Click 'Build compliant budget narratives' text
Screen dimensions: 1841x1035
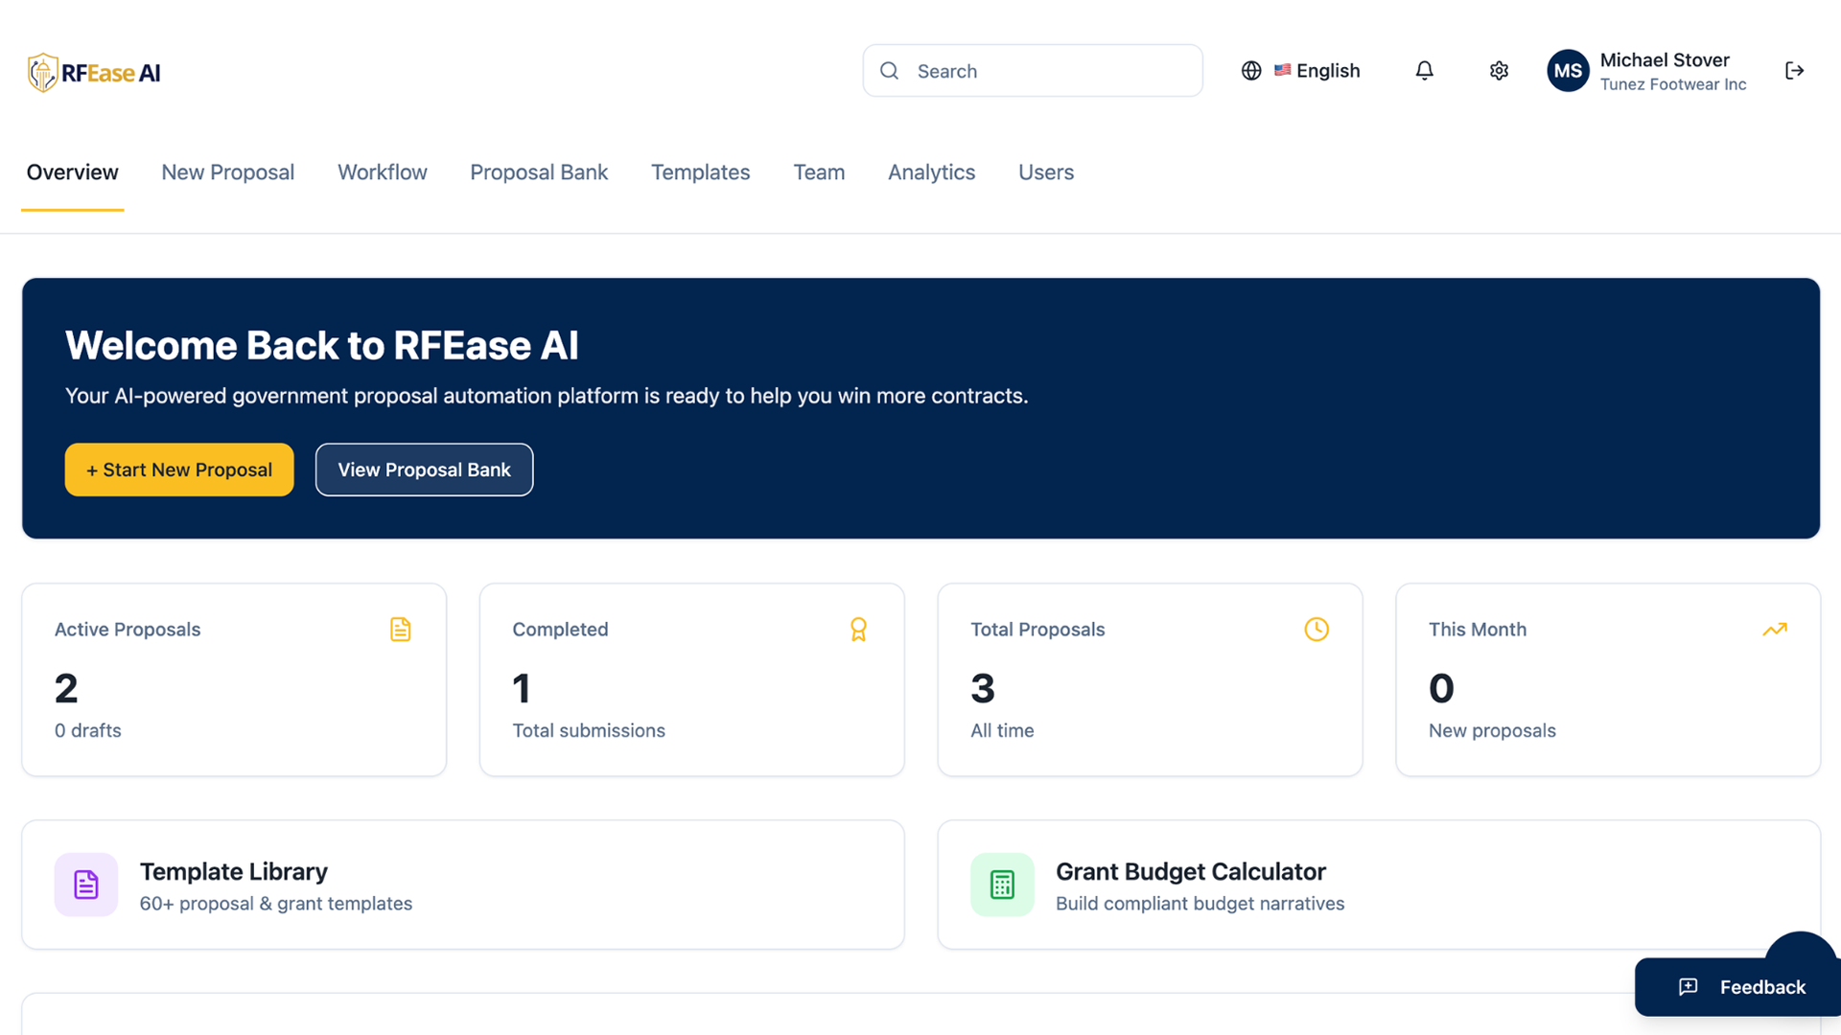(1200, 904)
